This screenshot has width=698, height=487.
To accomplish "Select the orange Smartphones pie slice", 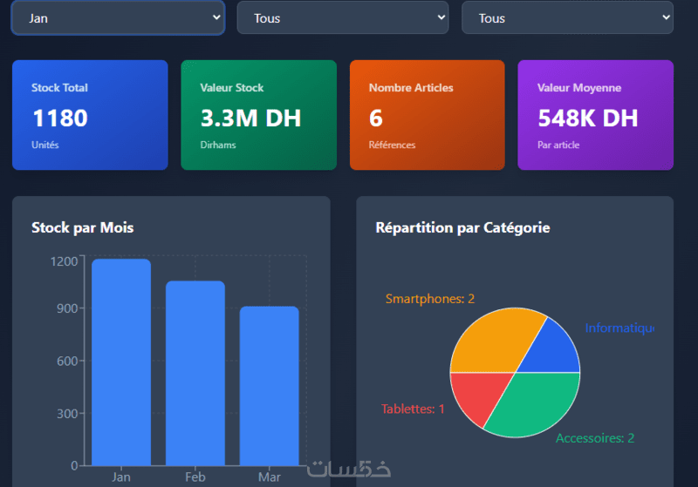I will pos(492,342).
